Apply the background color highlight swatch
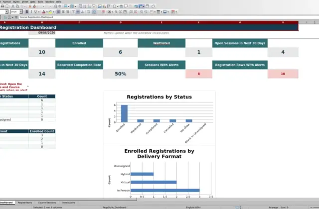The width and height of the screenshot is (319, 209). tap(50, 12)
